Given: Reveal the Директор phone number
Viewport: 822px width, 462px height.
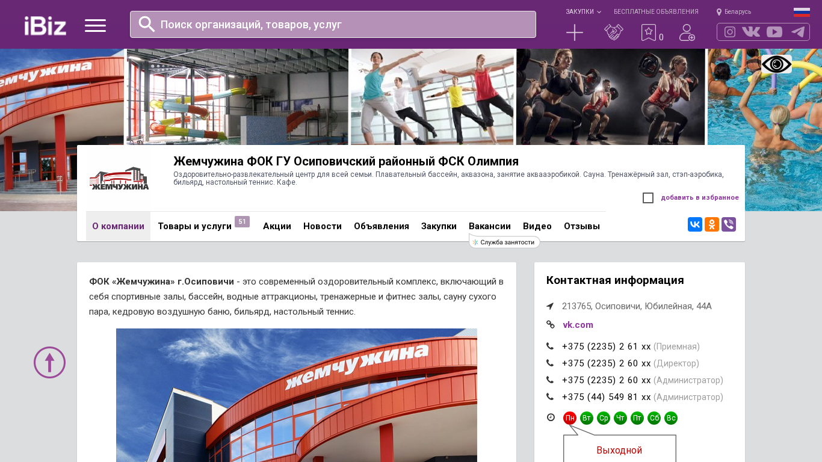Looking at the screenshot, I should coord(631,363).
